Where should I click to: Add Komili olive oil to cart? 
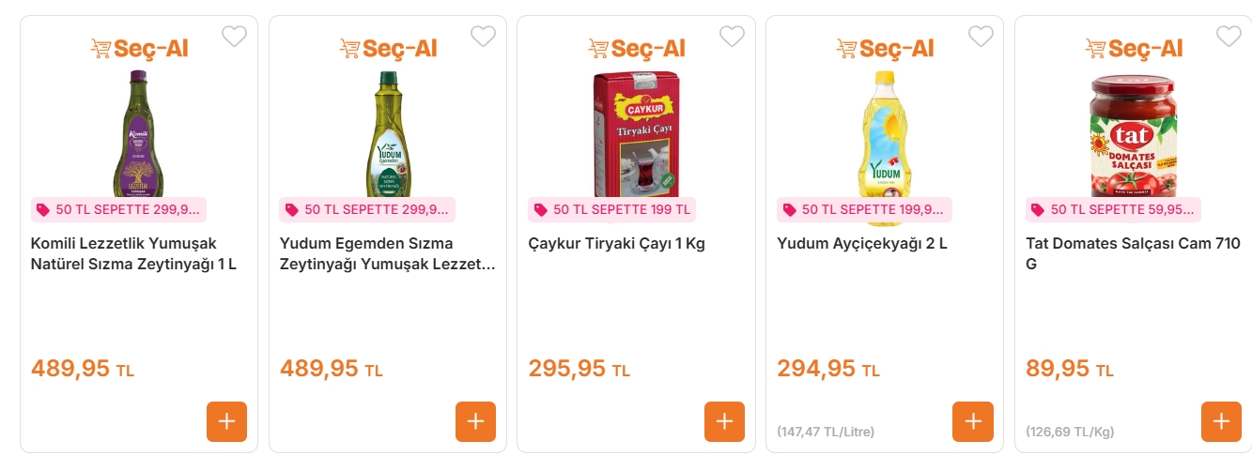226,421
